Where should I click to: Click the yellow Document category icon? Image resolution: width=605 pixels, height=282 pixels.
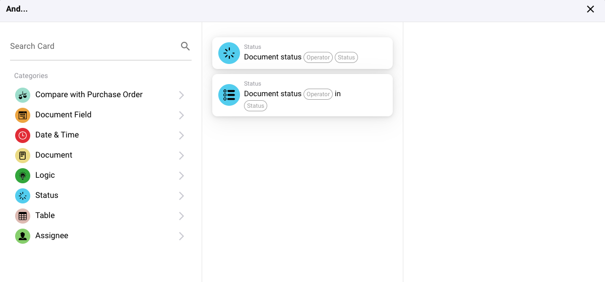[x=23, y=156]
